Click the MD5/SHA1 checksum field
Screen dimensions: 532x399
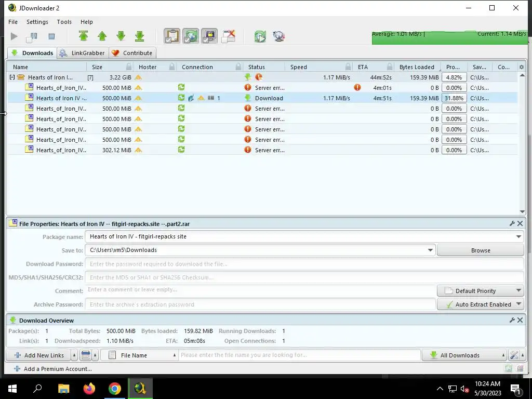click(304, 277)
